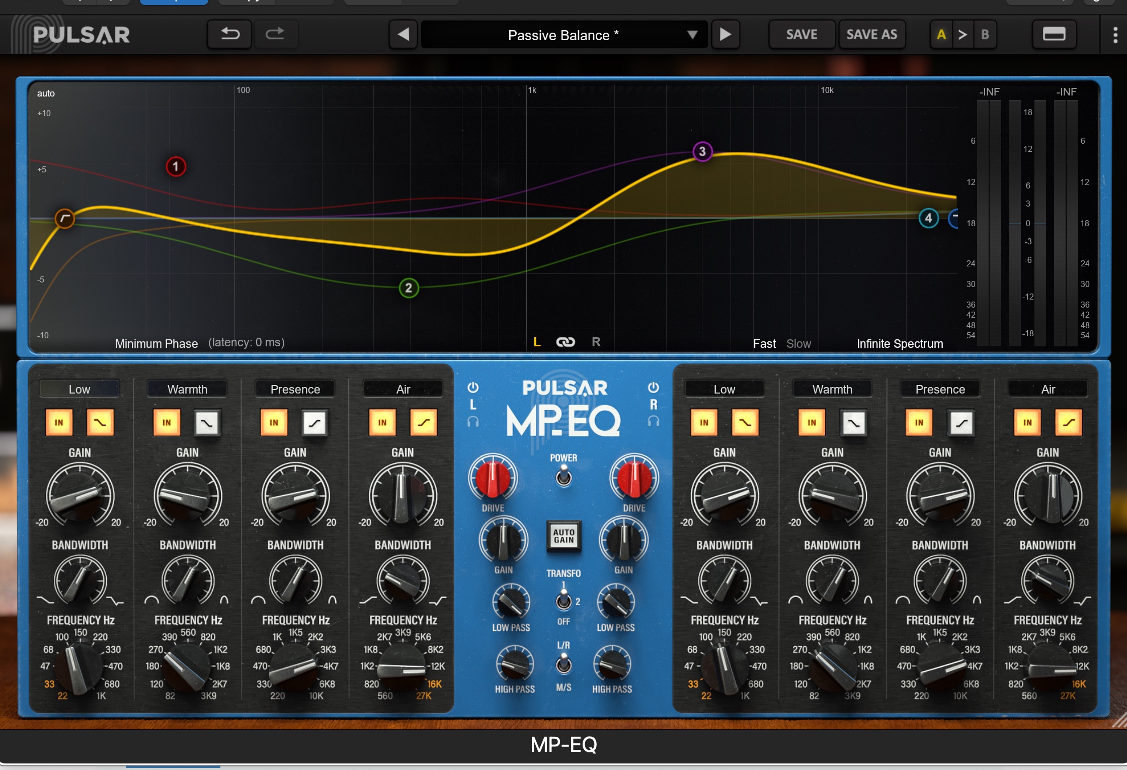
Task: Switch A/B comparison to B
Action: (985, 35)
